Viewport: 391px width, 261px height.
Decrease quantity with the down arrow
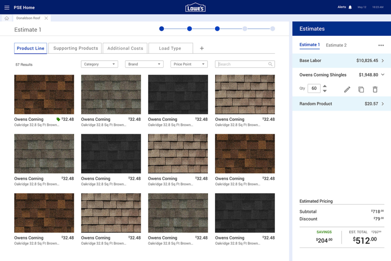325,91
